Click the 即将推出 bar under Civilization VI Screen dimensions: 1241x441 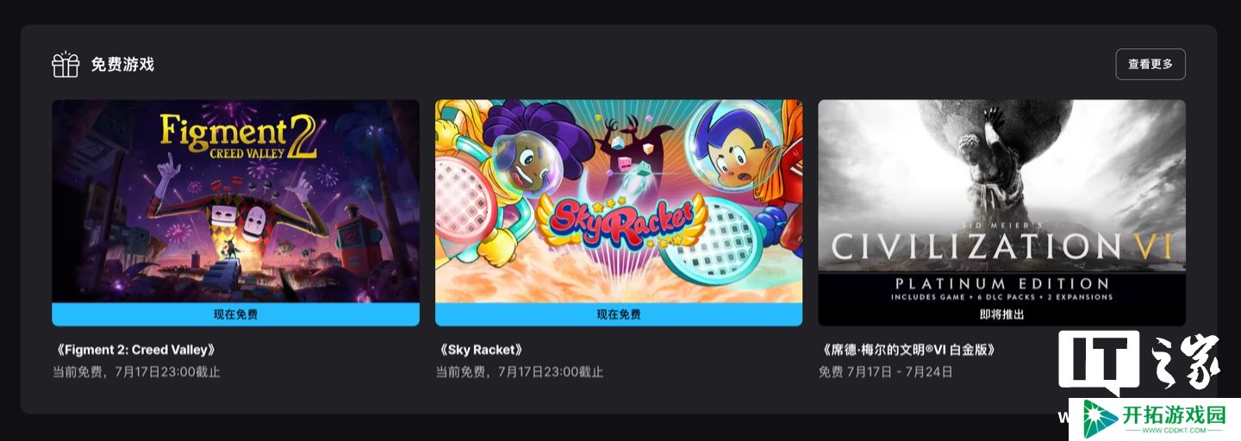point(1001,314)
